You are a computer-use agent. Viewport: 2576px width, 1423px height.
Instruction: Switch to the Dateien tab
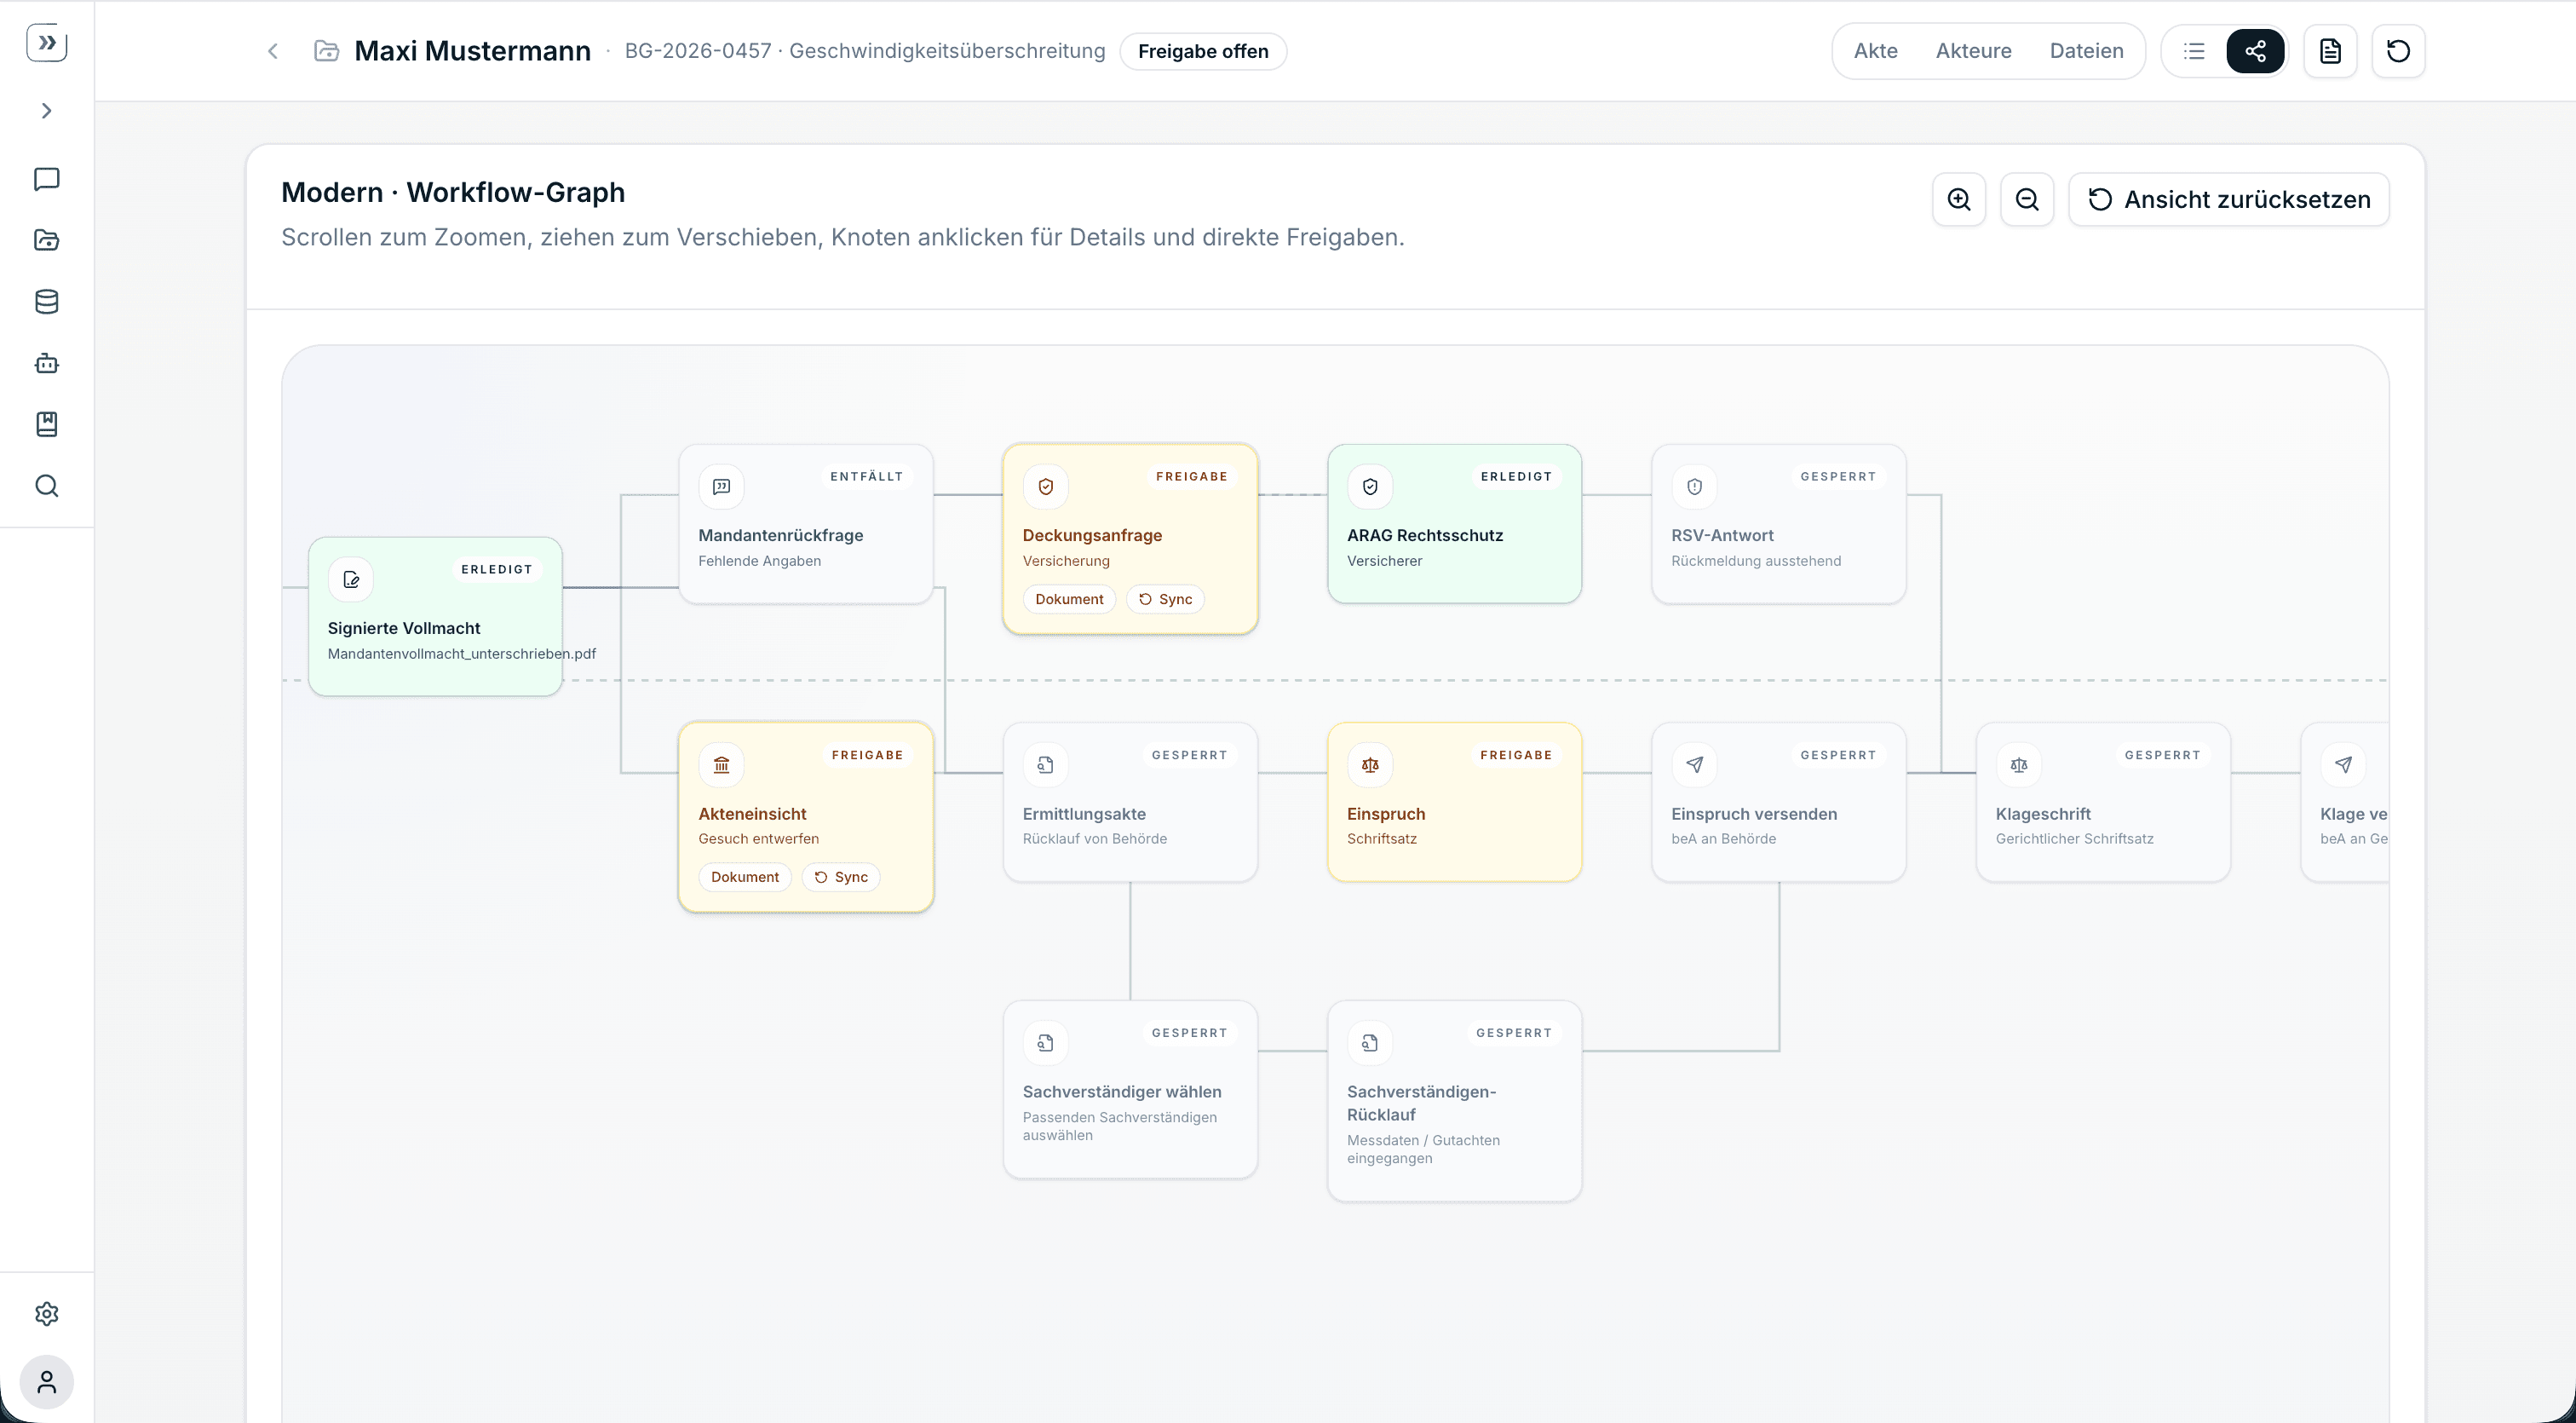(2085, 51)
